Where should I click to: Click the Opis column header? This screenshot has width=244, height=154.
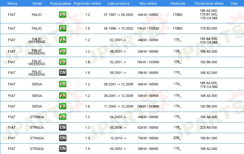click(x=234, y=3)
